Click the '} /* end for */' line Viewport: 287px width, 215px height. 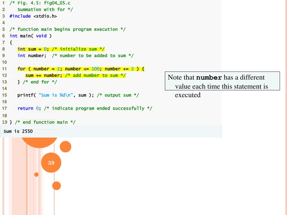coord(37,82)
